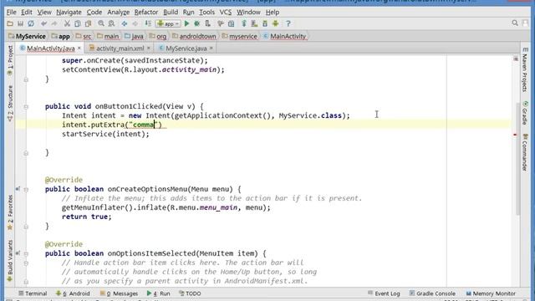Image resolution: width=535 pixels, height=301 pixels.
Task: Close the MyService.java tab
Action: point(211,48)
